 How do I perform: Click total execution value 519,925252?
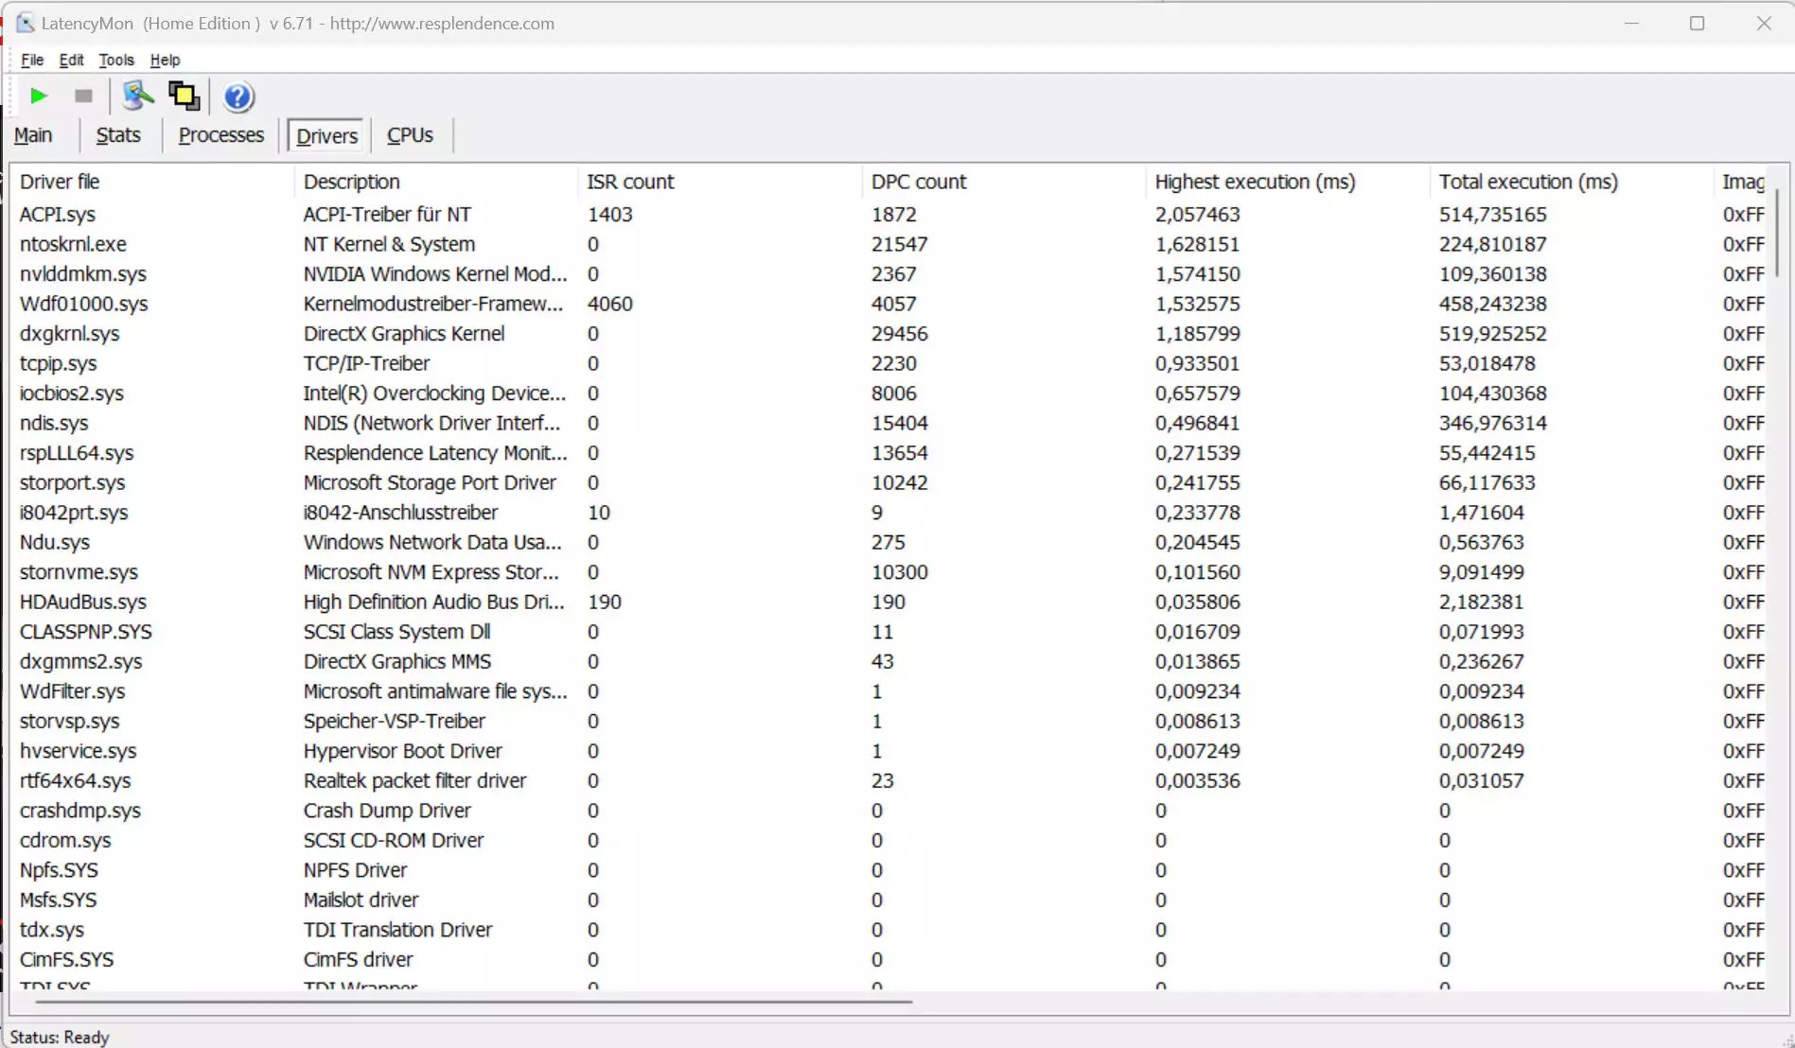point(1493,334)
